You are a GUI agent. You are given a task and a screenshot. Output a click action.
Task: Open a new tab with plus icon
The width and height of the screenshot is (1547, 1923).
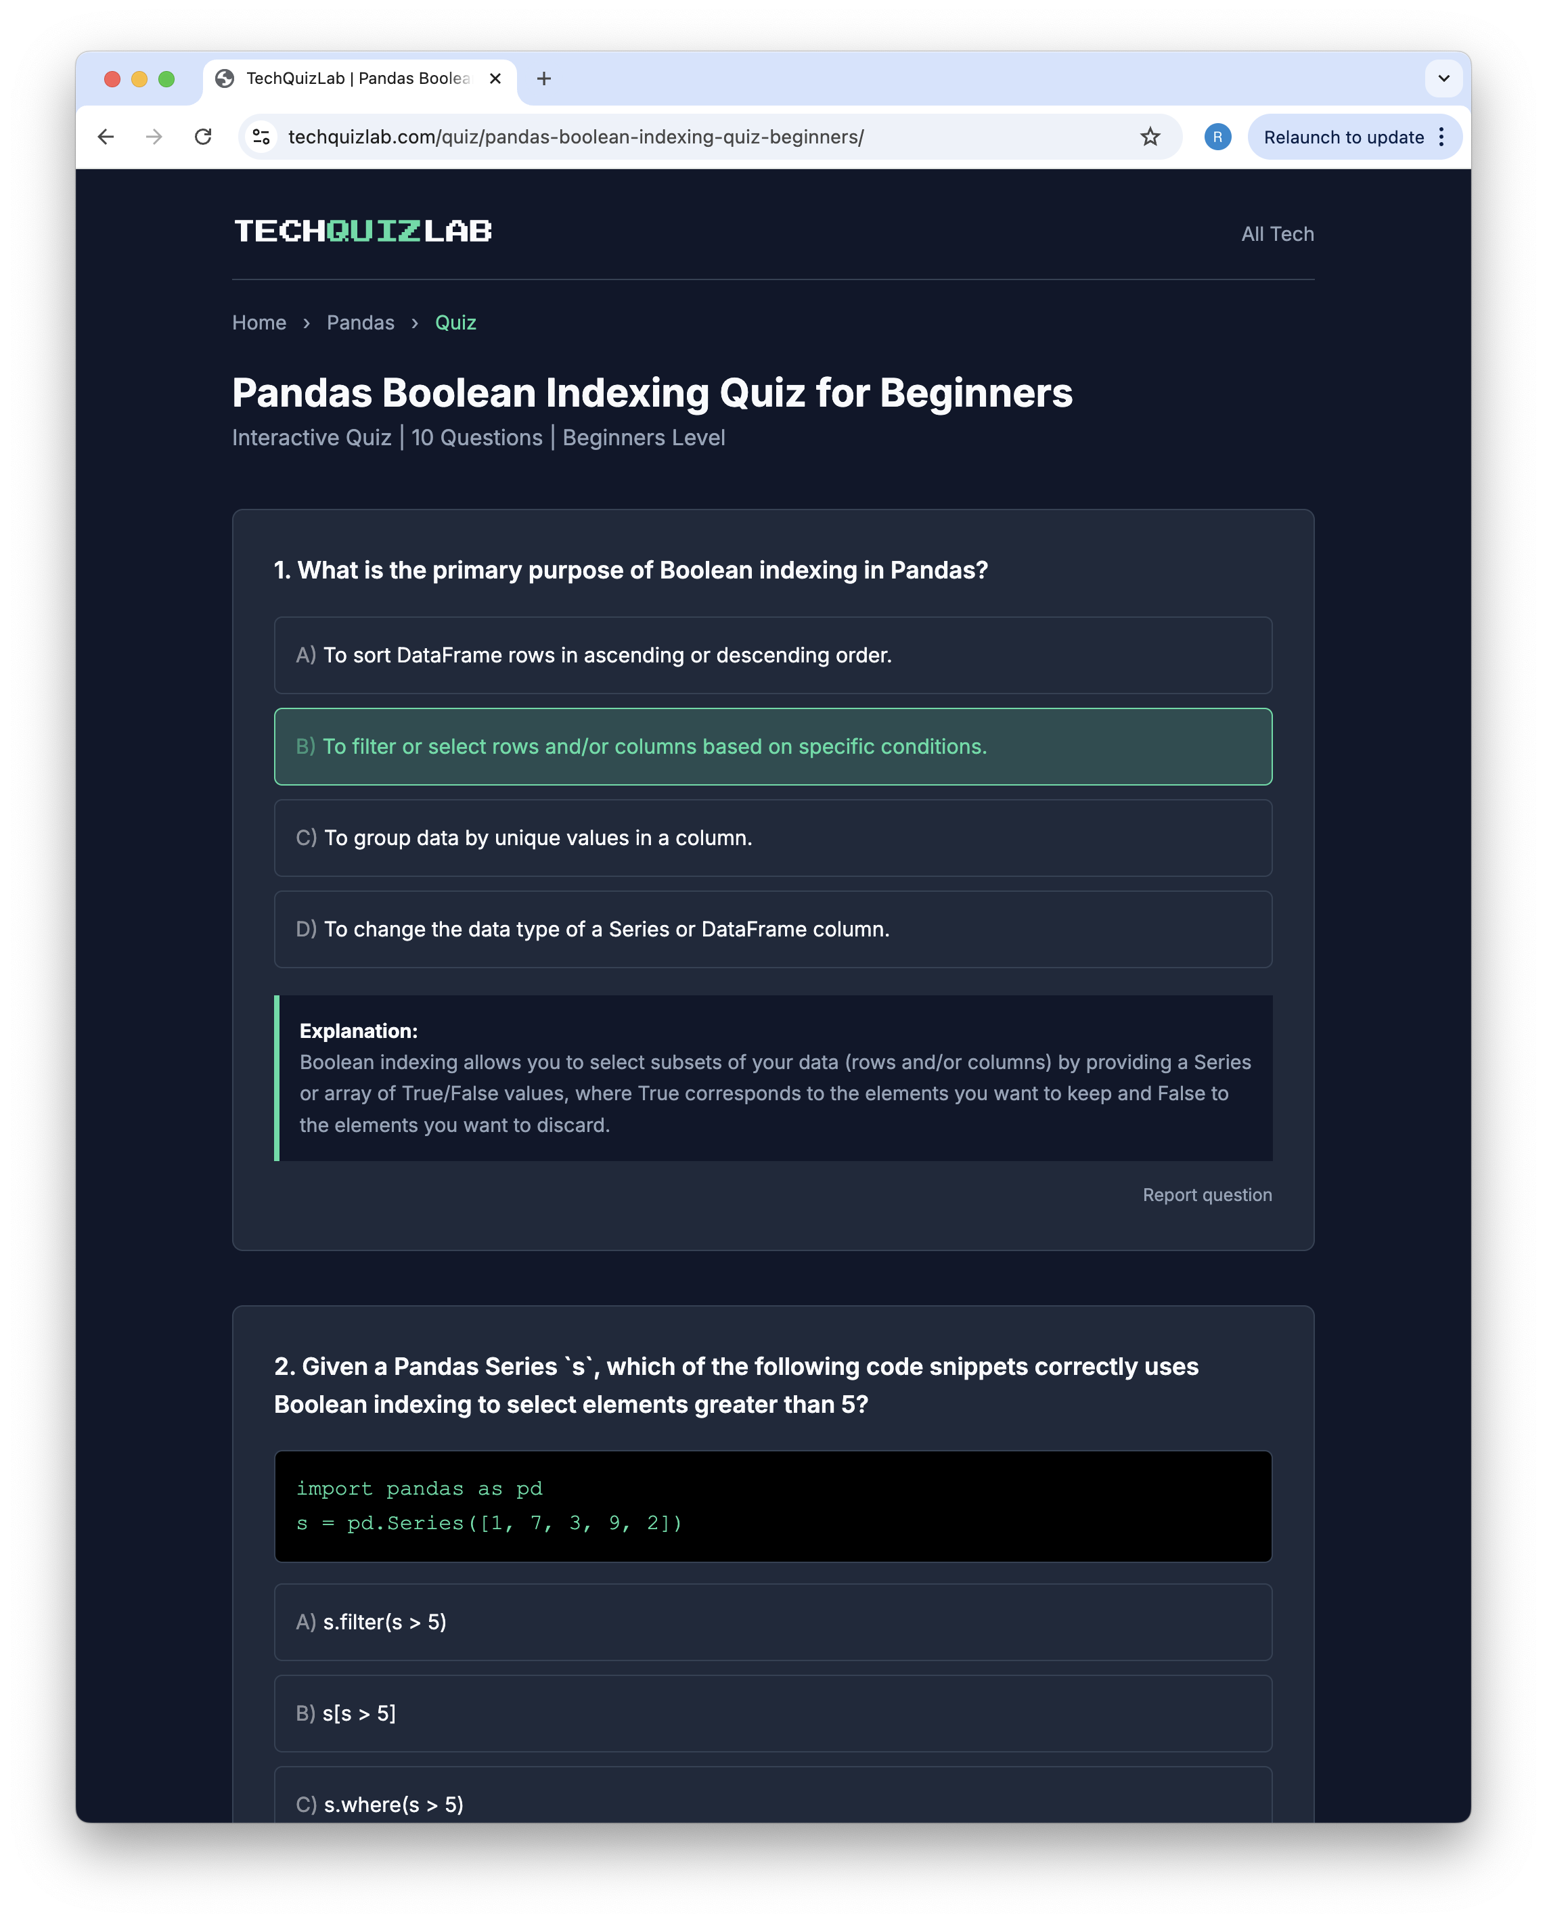543,78
